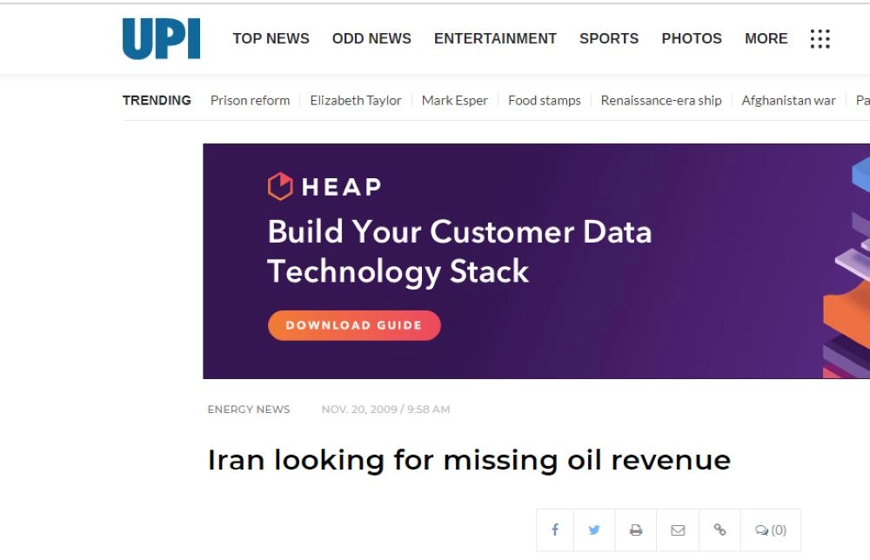Open the Energy News category link

[x=249, y=410]
